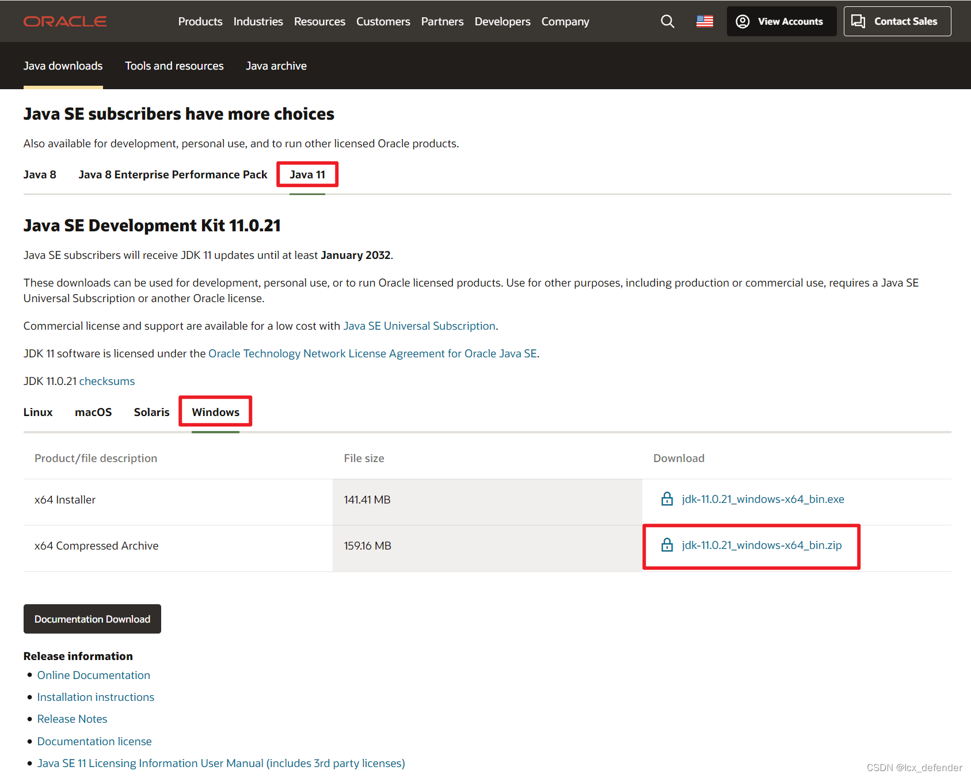Switch to Java archive tab
Screen dimensions: 971x778
276,66
